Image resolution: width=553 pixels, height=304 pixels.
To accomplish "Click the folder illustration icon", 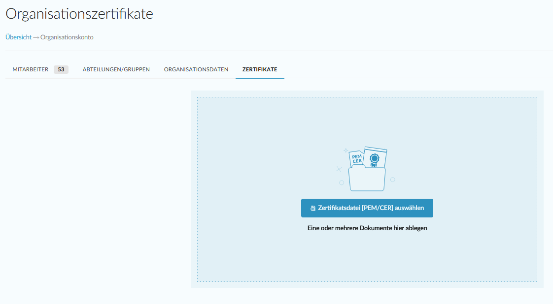I will (367, 179).
